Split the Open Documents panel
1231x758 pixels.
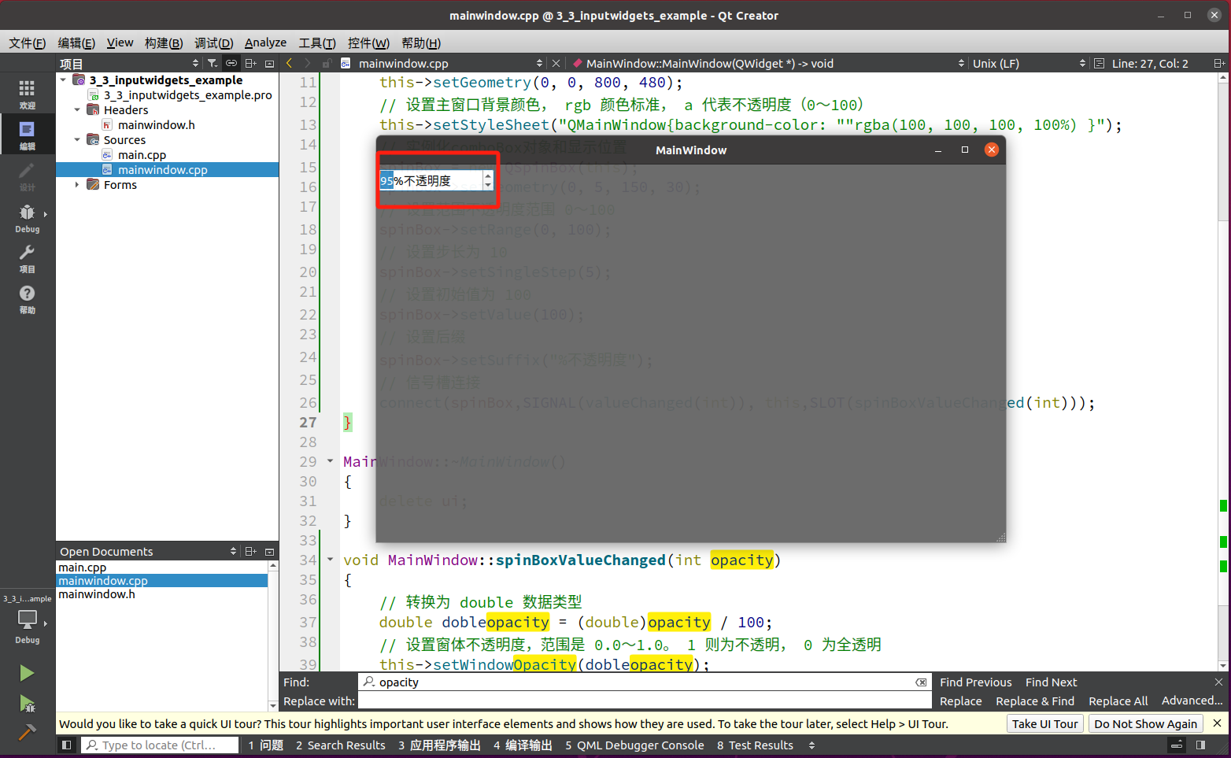coord(251,551)
